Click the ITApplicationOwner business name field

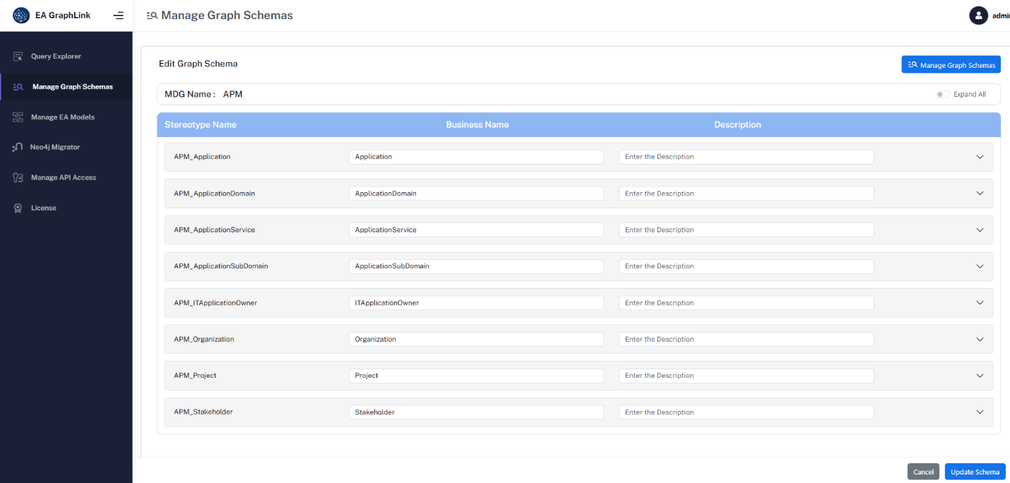tap(476, 303)
